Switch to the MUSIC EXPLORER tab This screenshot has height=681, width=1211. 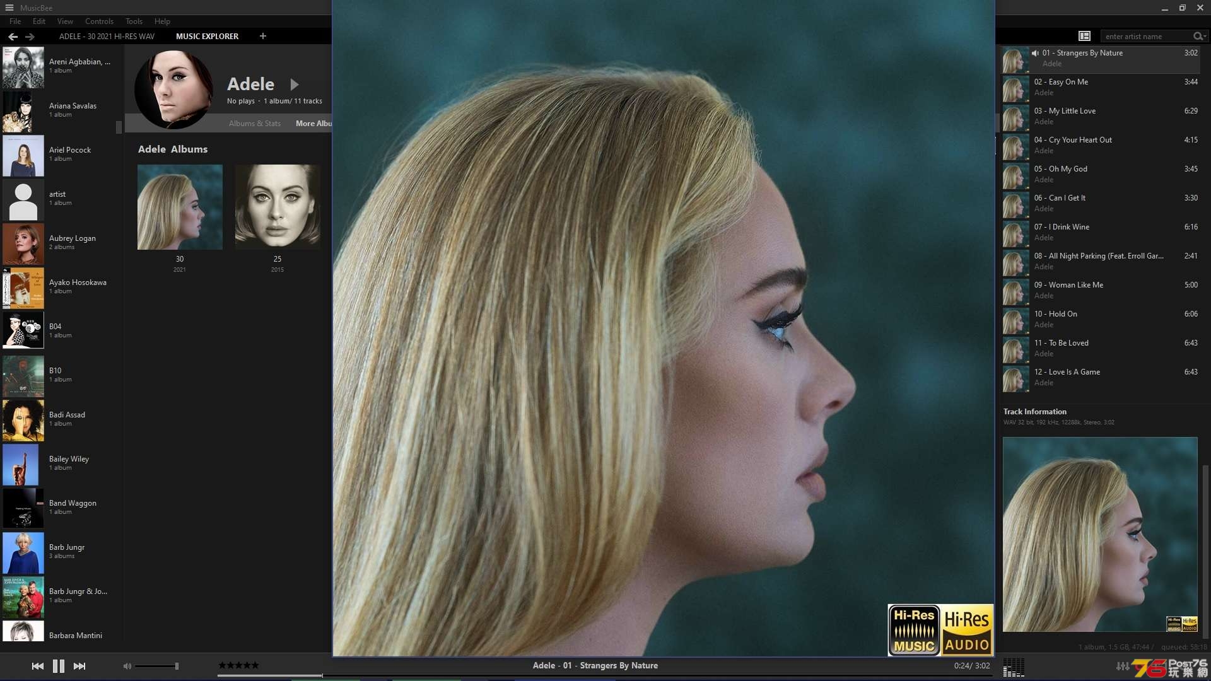click(207, 37)
